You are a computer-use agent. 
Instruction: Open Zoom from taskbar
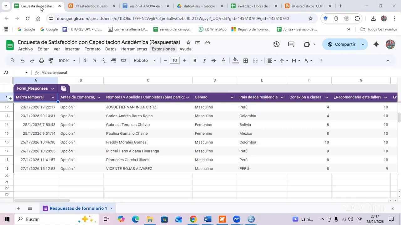coord(237,219)
